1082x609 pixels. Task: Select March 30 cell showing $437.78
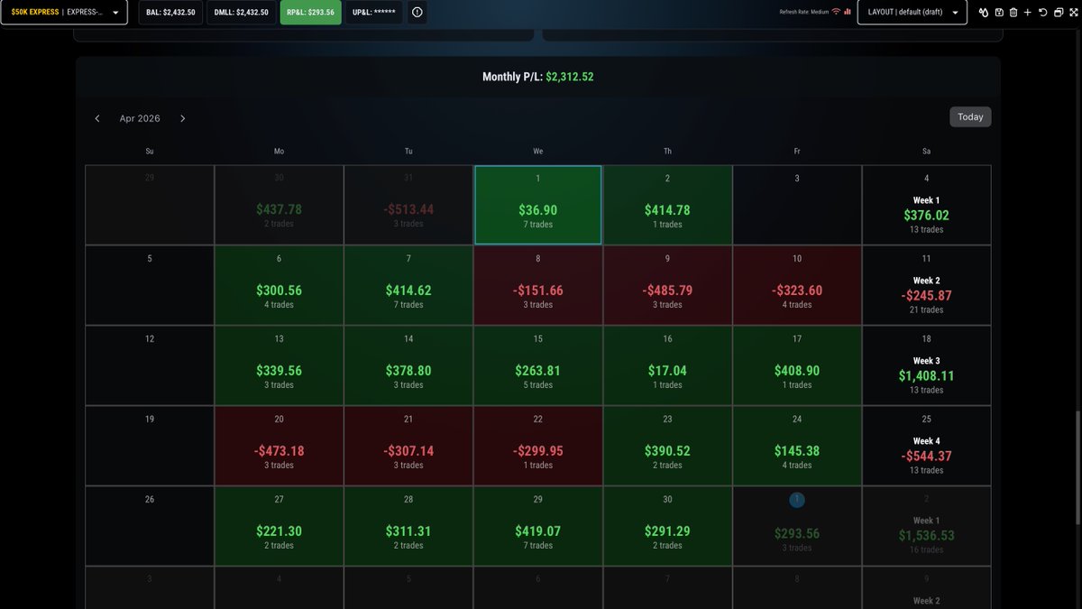(279, 205)
